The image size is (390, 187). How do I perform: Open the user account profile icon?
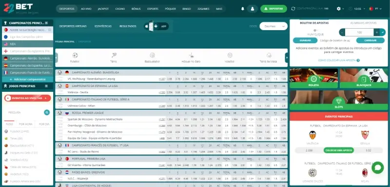tap(253, 9)
